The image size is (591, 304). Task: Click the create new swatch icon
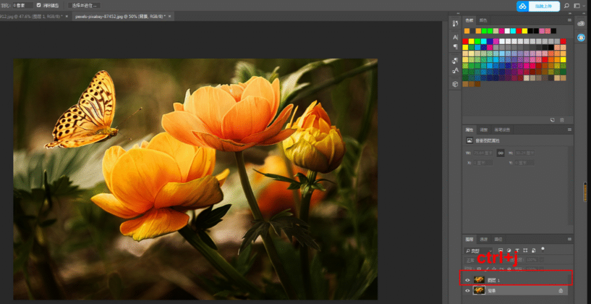(552, 120)
